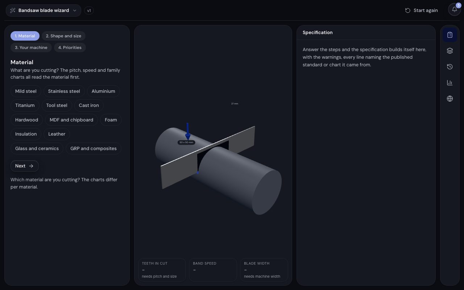The image size is (464, 290).
Task: Click the Teeth in cut readout card
Action: pyautogui.click(x=162, y=270)
